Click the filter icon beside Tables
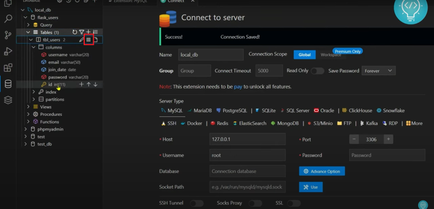The width and height of the screenshot is (434, 209). click(x=81, y=32)
